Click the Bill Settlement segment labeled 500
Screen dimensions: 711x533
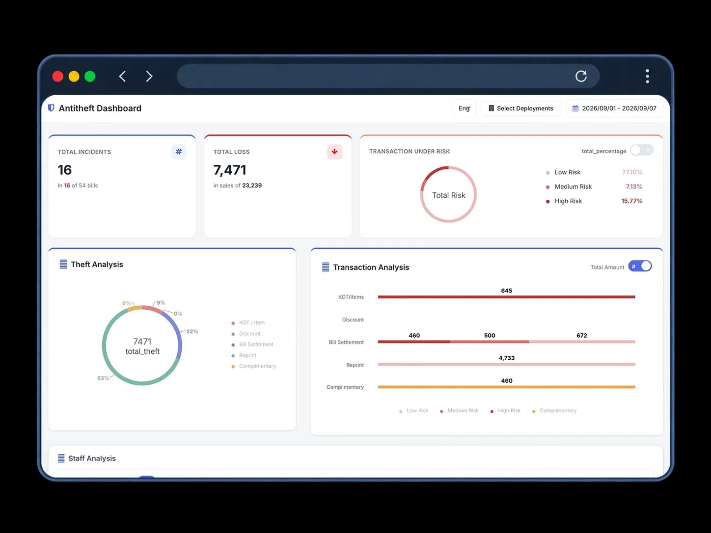pyautogui.click(x=490, y=342)
